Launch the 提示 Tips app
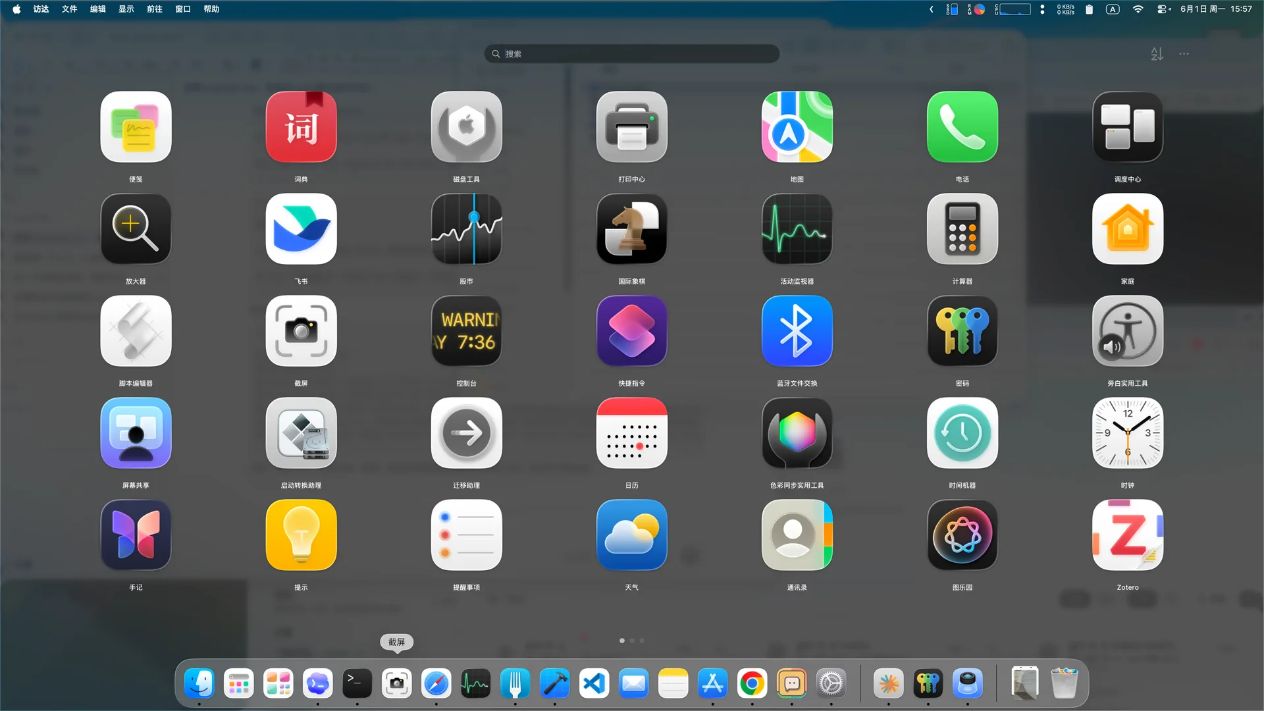The image size is (1264, 711). click(301, 535)
